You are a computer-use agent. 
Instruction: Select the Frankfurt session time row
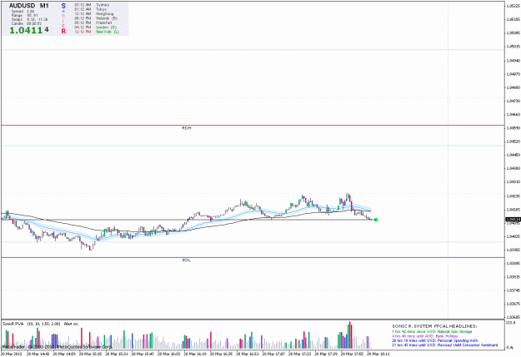coord(93,22)
